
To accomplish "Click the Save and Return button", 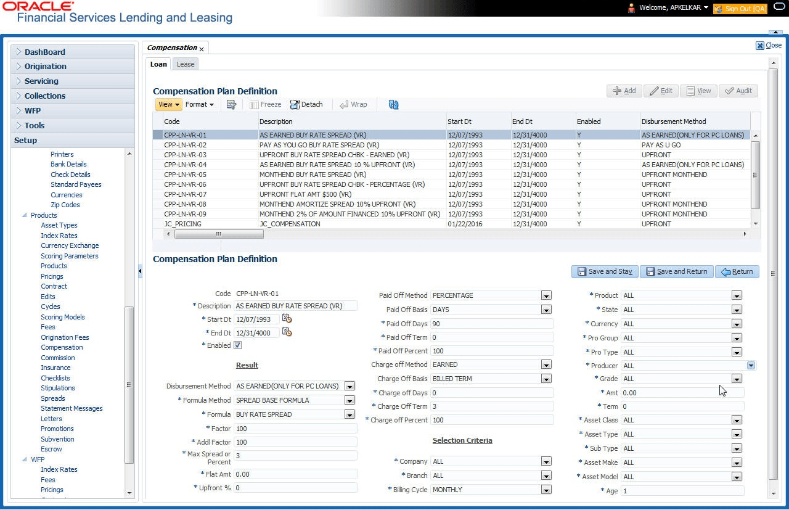I will [677, 271].
